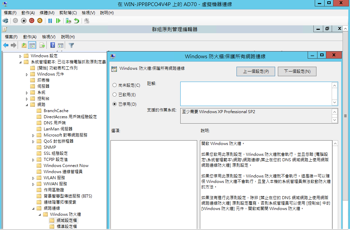Click the 上一個設定(P) button
The image size is (350, 230).
[x=256, y=71]
